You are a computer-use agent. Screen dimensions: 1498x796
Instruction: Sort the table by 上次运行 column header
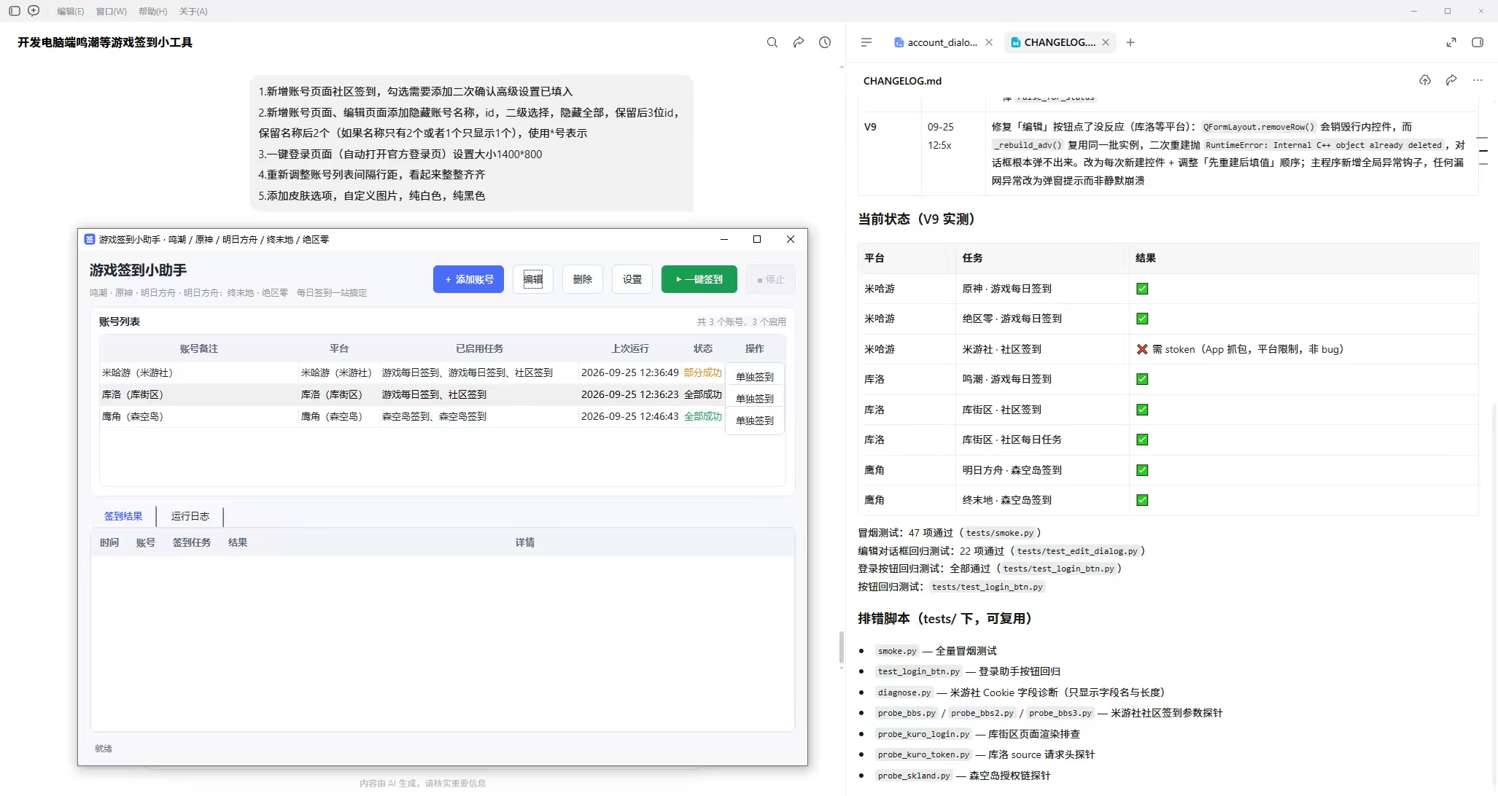pyautogui.click(x=630, y=348)
